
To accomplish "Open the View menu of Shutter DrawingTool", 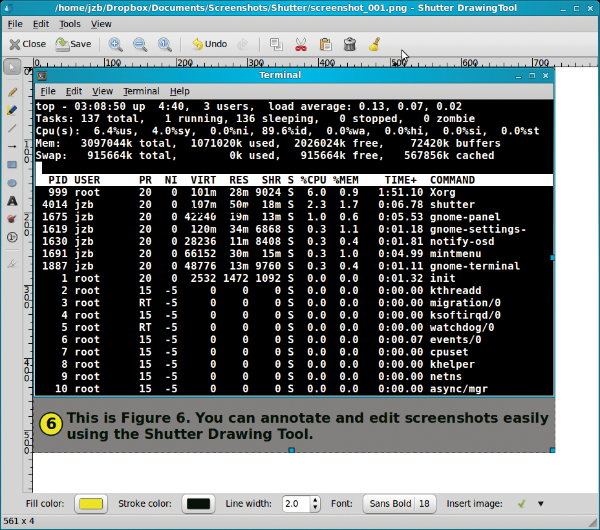I will click(101, 24).
